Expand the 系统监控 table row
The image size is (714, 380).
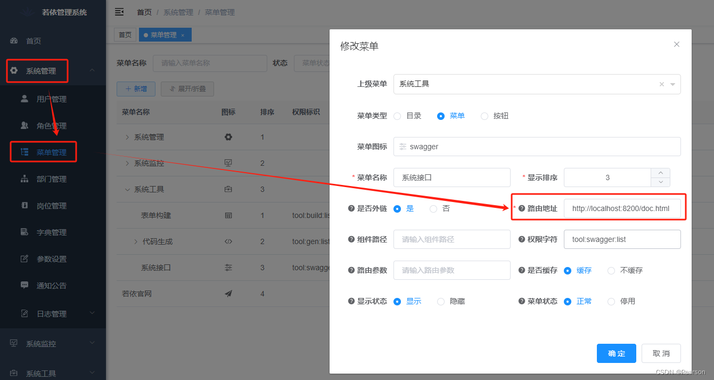pos(127,163)
